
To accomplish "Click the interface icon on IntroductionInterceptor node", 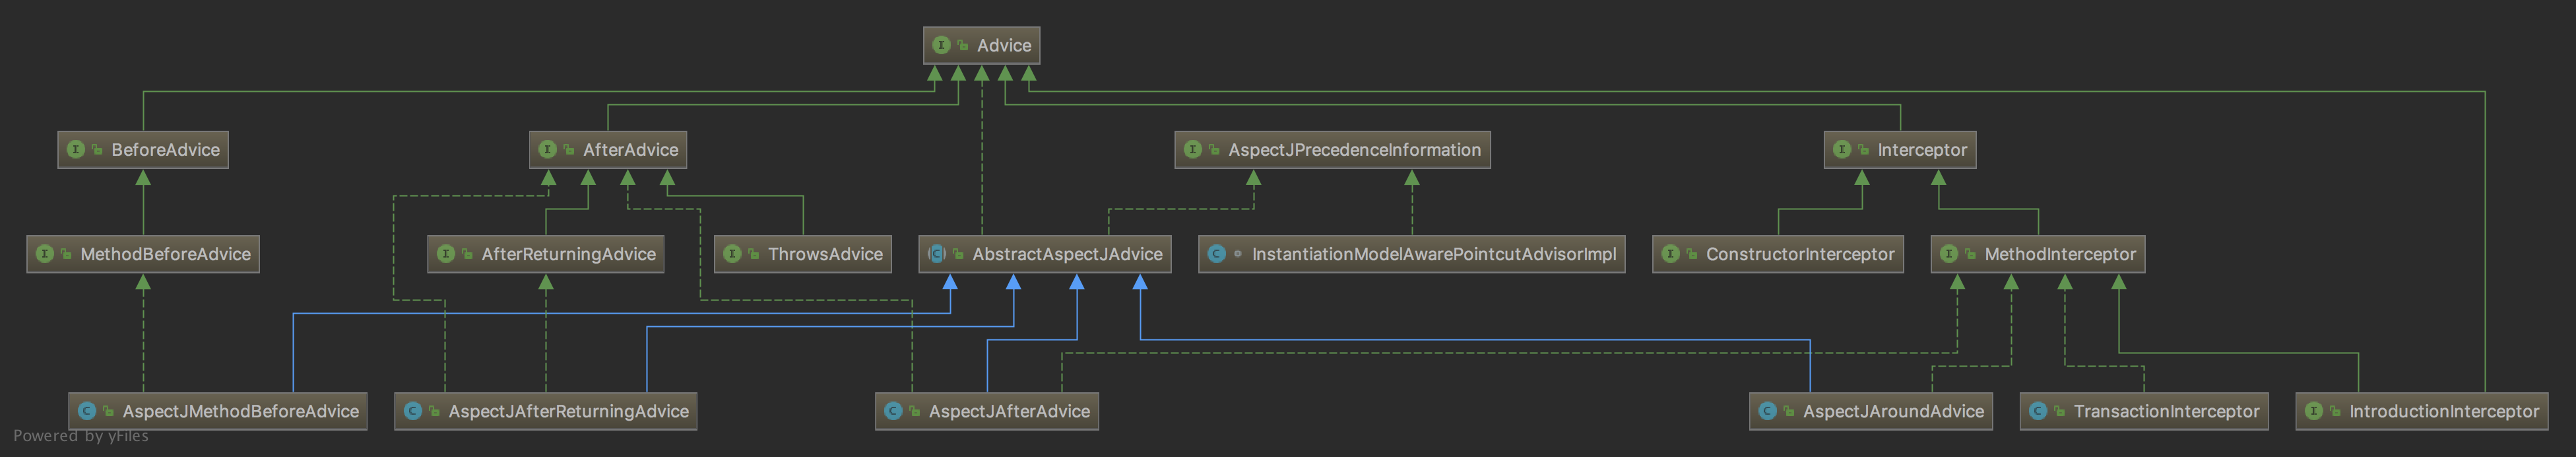I will coord(2313,411).
